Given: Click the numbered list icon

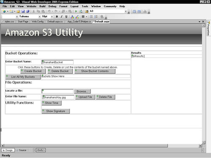Looking at the screenshot, I should pyautogui.click(x=96, y=16).
